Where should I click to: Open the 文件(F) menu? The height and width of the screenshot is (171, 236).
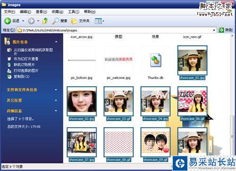point(9,12)
